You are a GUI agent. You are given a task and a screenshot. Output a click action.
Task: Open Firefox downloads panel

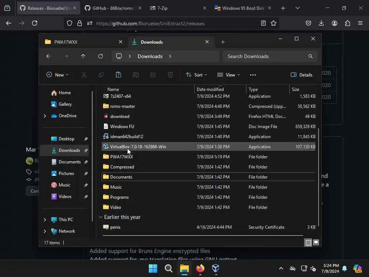point(321,23)
